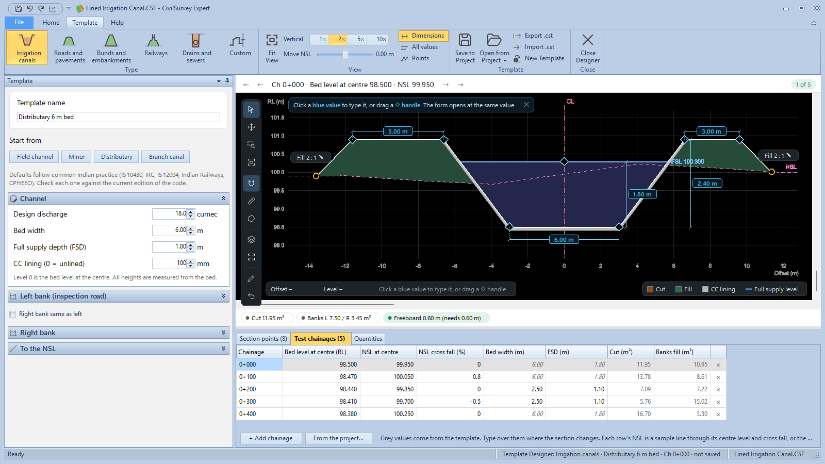Switch to Section points (8) tab
825x464 pixels.
(x=263, y=339)
